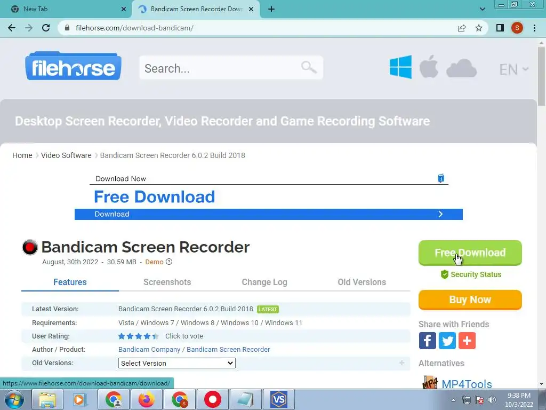
Task: Open the VS taskbar icon
Action: [278, 399]
